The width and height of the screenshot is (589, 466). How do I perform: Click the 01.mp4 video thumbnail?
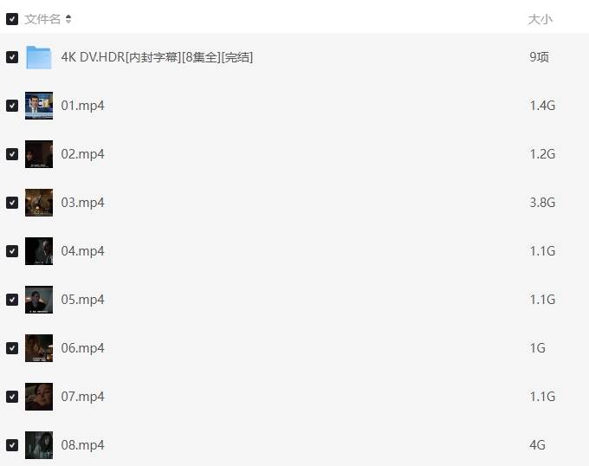(39, 106)
